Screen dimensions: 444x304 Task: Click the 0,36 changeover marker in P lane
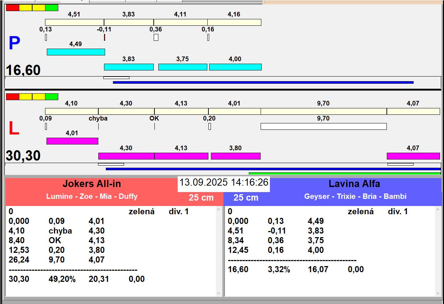[x=156, y=37]
